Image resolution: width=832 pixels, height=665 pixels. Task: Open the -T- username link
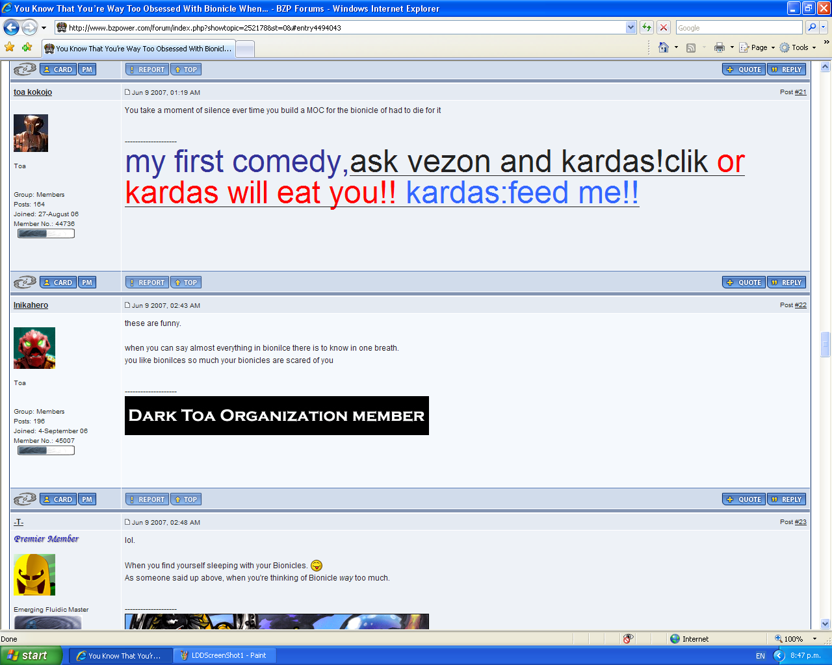[18, 522]
